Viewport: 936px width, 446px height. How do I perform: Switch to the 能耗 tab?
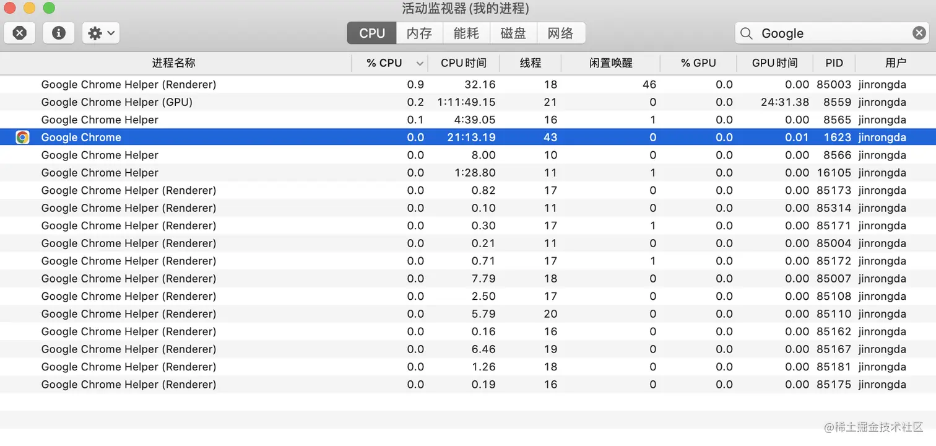[466, 33]
